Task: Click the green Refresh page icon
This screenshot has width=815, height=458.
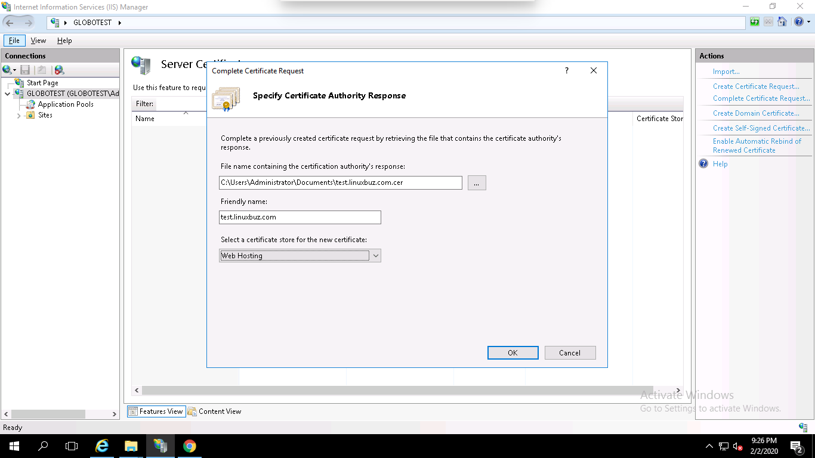Action: coord(755,22)
